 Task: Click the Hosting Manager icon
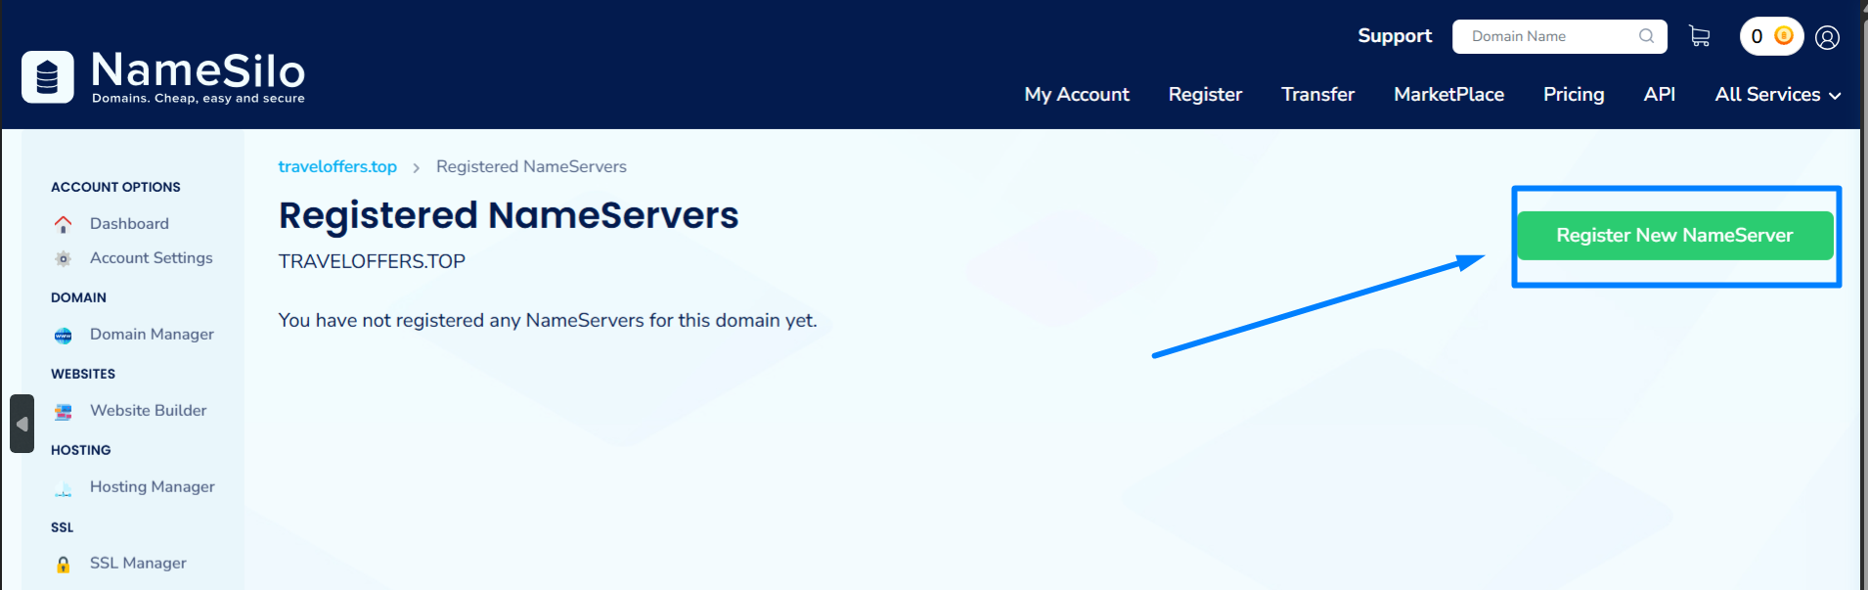(64, 488)
